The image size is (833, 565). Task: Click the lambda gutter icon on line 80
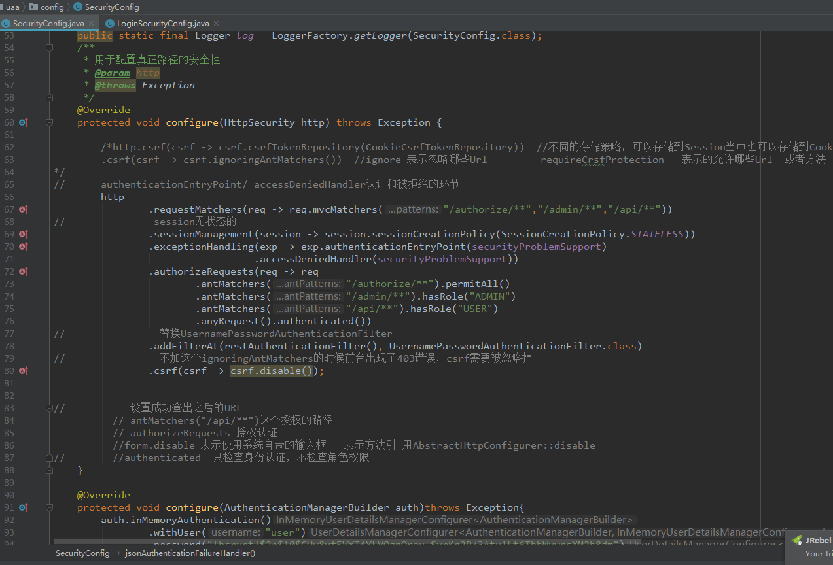tap(23, 371)
